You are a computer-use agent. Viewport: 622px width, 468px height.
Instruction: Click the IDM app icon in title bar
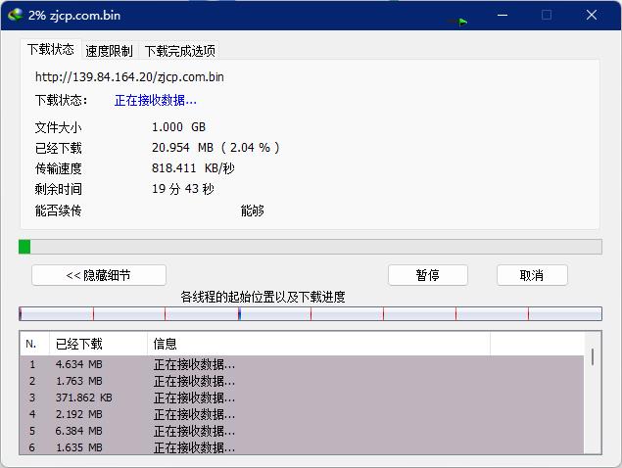coord(15,15)
